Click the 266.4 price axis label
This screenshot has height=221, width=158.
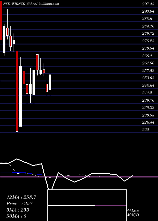[147, 56]
